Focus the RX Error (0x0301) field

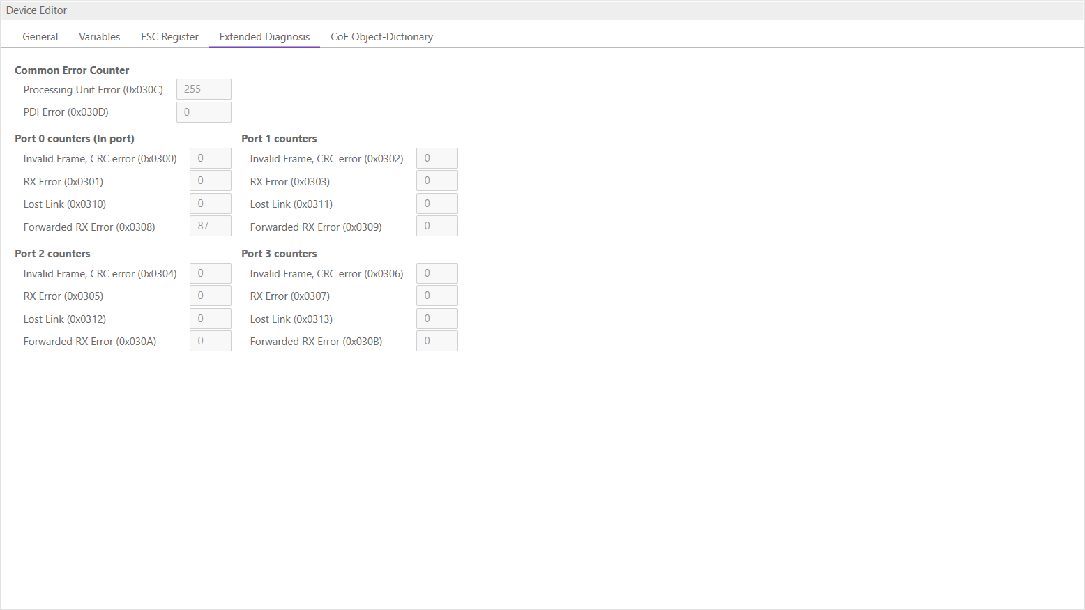210,181
